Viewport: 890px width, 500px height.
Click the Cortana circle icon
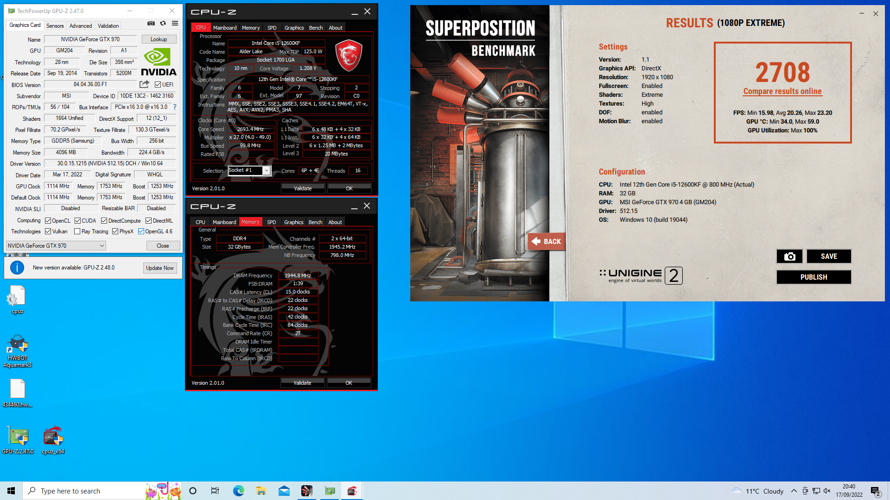coord(193,491)
